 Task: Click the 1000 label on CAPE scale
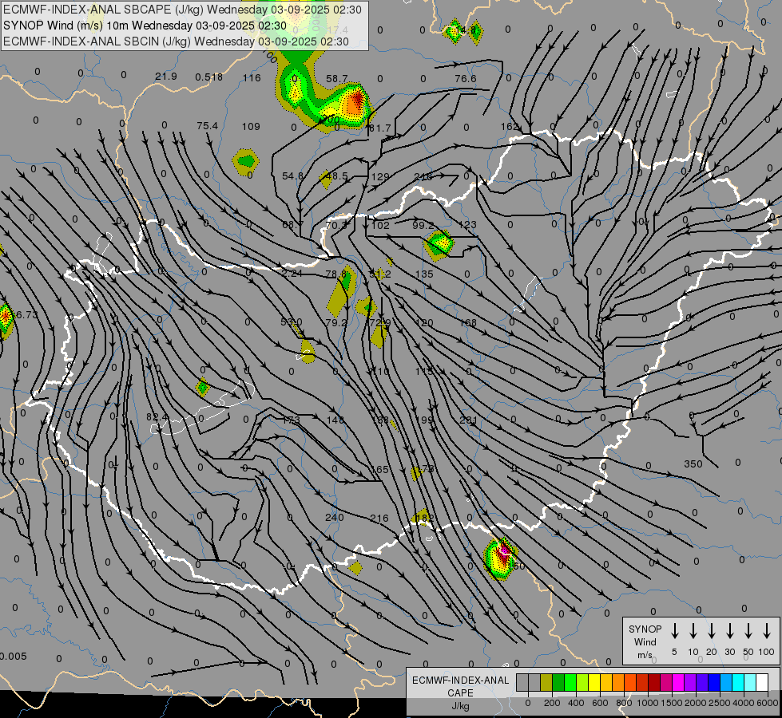tap(647, 703)
